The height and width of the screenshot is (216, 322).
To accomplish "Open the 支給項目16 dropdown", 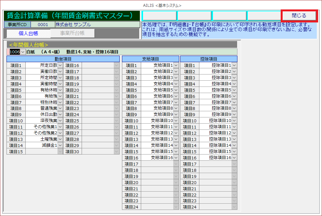I will click(x=176, y=158).
